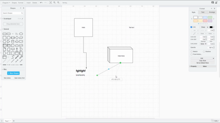Show next style swatches with right arrow
The height and width of the screenshot is (123, 220).
click(214, 19)
